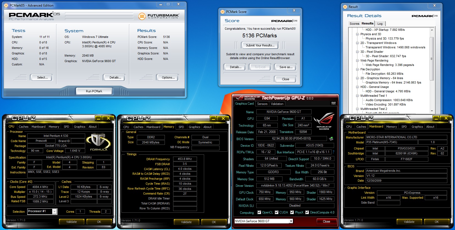Collapse the 2D - Transparent Windows node
Image resolution: width=455 pixels, height=230 pixels.
[x=357, y=43]
